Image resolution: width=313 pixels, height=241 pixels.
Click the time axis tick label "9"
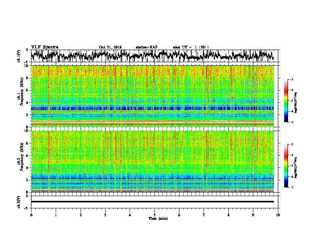point(253,215)
